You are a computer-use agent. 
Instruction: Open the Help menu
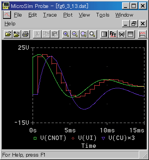[10, 24]
